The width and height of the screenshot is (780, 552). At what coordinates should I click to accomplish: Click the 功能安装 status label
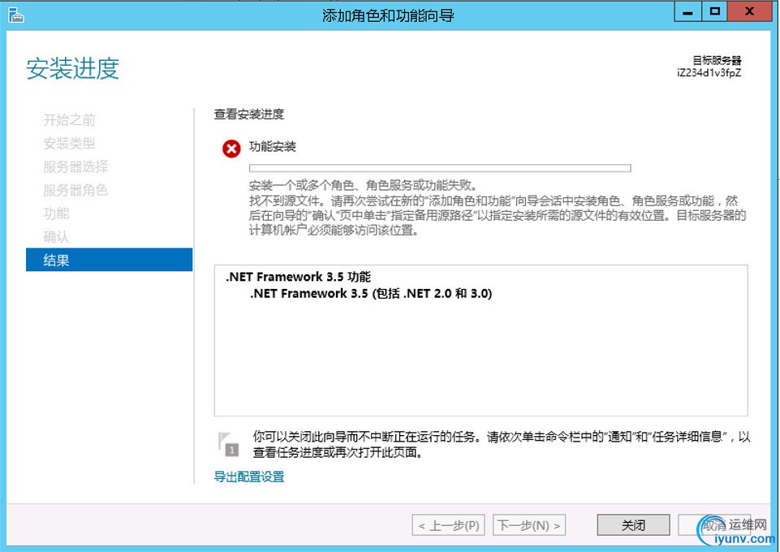(273, 146)
